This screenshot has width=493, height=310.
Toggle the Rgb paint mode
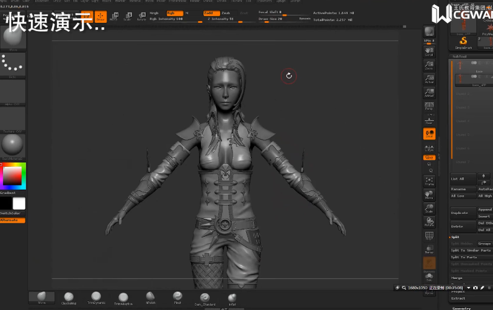pos(175,12)
